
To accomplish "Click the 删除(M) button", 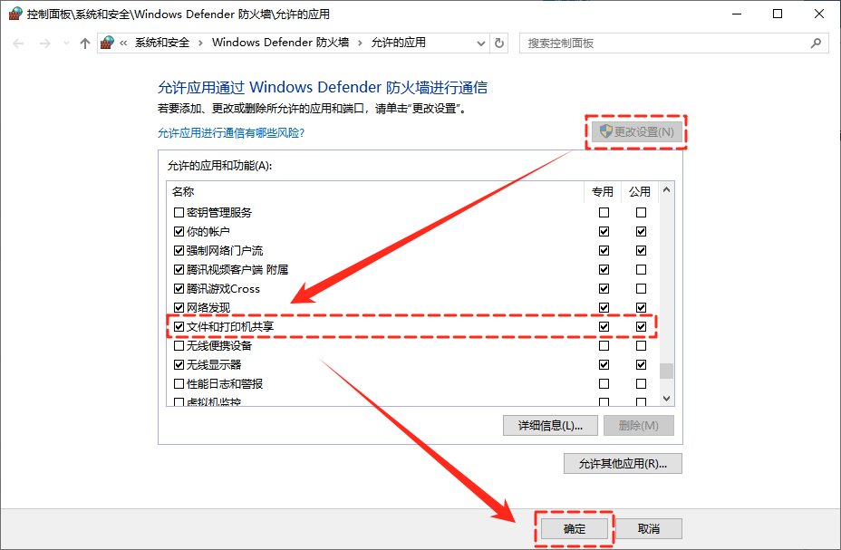I will click(x=638, y=426).
